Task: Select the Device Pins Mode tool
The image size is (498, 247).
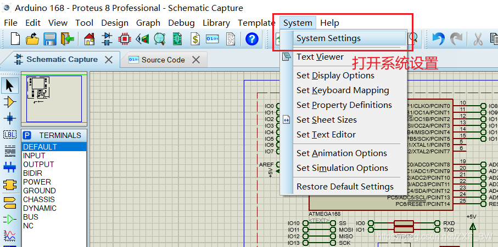Action: point(10,219)
